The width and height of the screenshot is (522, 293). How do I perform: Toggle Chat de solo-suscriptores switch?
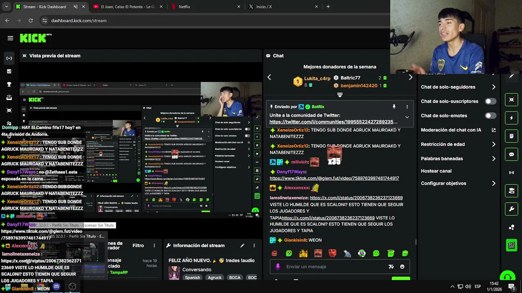coord(491,101)
